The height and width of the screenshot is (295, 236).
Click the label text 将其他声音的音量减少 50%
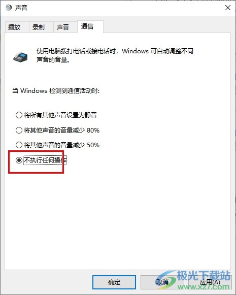[61, 145]
